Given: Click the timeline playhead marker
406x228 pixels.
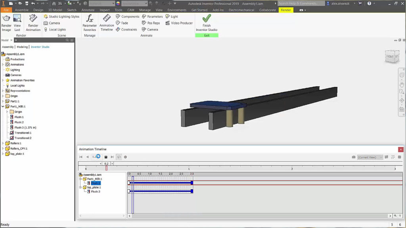Looking at the screenshot, I should click(106, 168).
